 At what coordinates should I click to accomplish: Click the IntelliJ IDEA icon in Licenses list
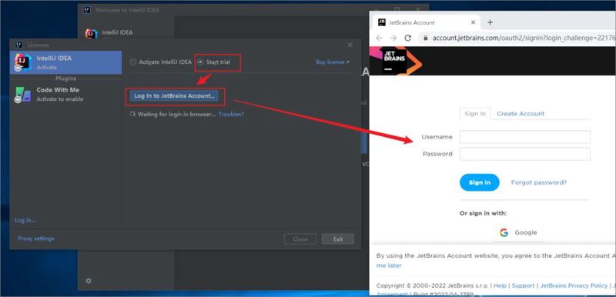23,62
